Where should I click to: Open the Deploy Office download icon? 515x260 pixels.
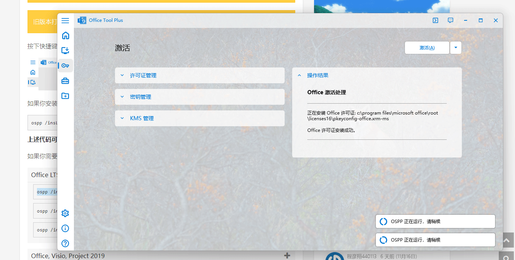[65, 50]
